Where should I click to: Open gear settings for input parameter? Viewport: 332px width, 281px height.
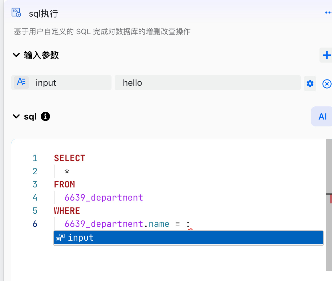pyautogui.click(x=310, y=84)
